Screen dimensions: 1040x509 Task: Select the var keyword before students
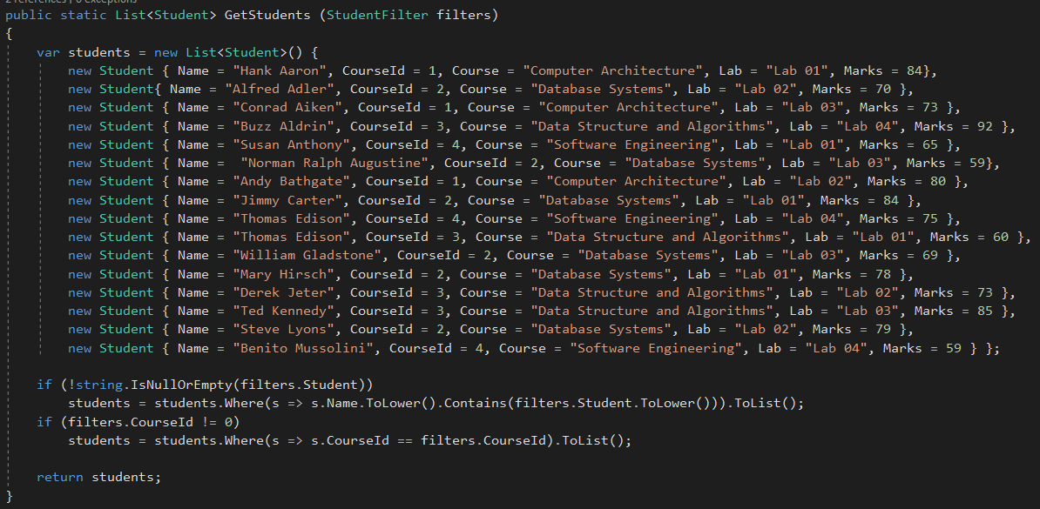(49, 51)
